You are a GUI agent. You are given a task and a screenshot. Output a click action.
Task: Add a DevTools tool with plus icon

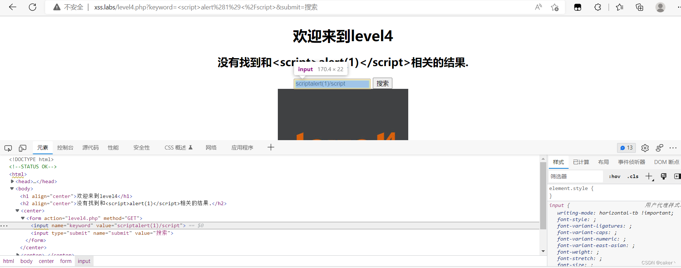271,147
